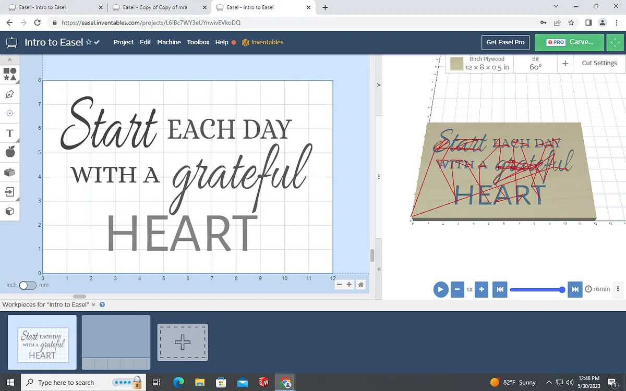Image resolution: width=626 pixels, height=391 pixels.
Task: Click the simulation progress slider
Action: point(536,289)
